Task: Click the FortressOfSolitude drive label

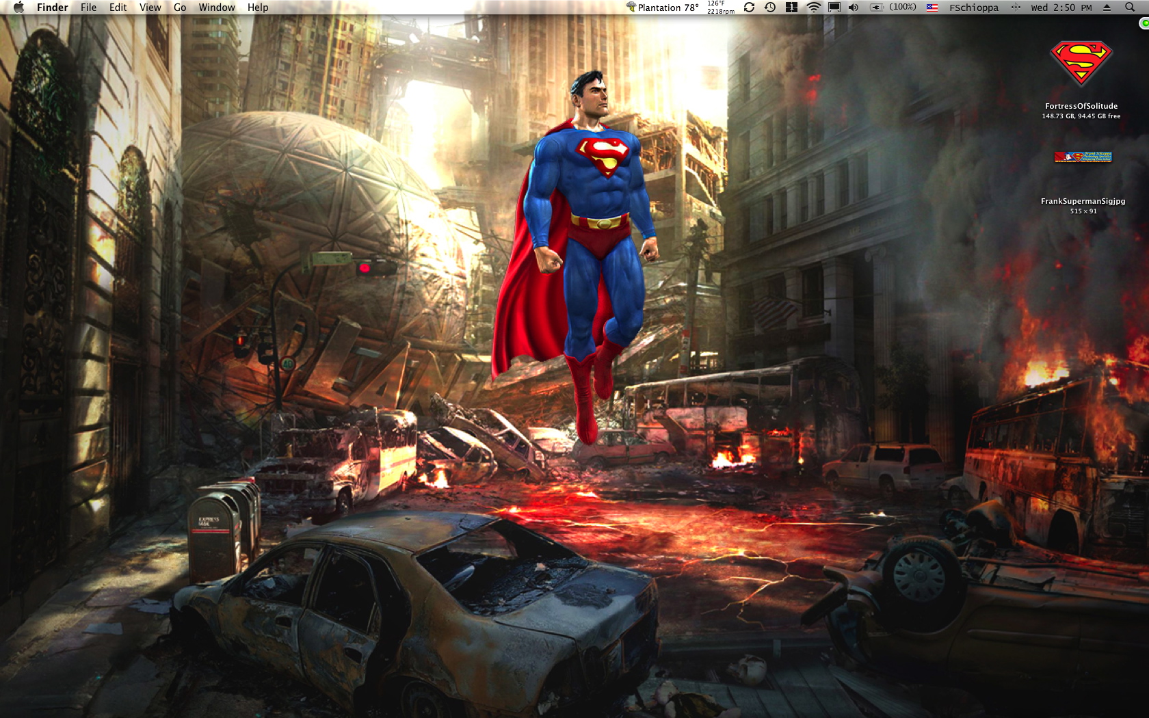Action: (x=1081, y=106)
